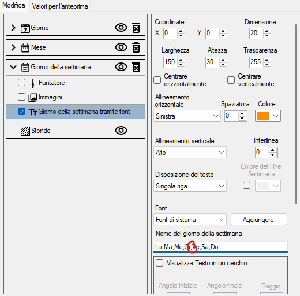Select the Sfondo row
The image size is (300, 296).
point(76,131)
